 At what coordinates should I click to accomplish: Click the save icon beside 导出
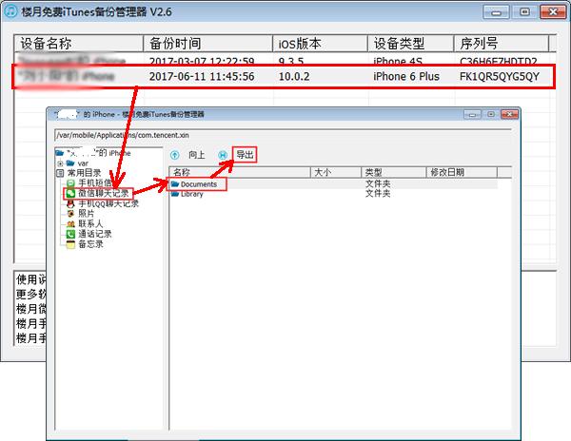click(x=223, y=155)
